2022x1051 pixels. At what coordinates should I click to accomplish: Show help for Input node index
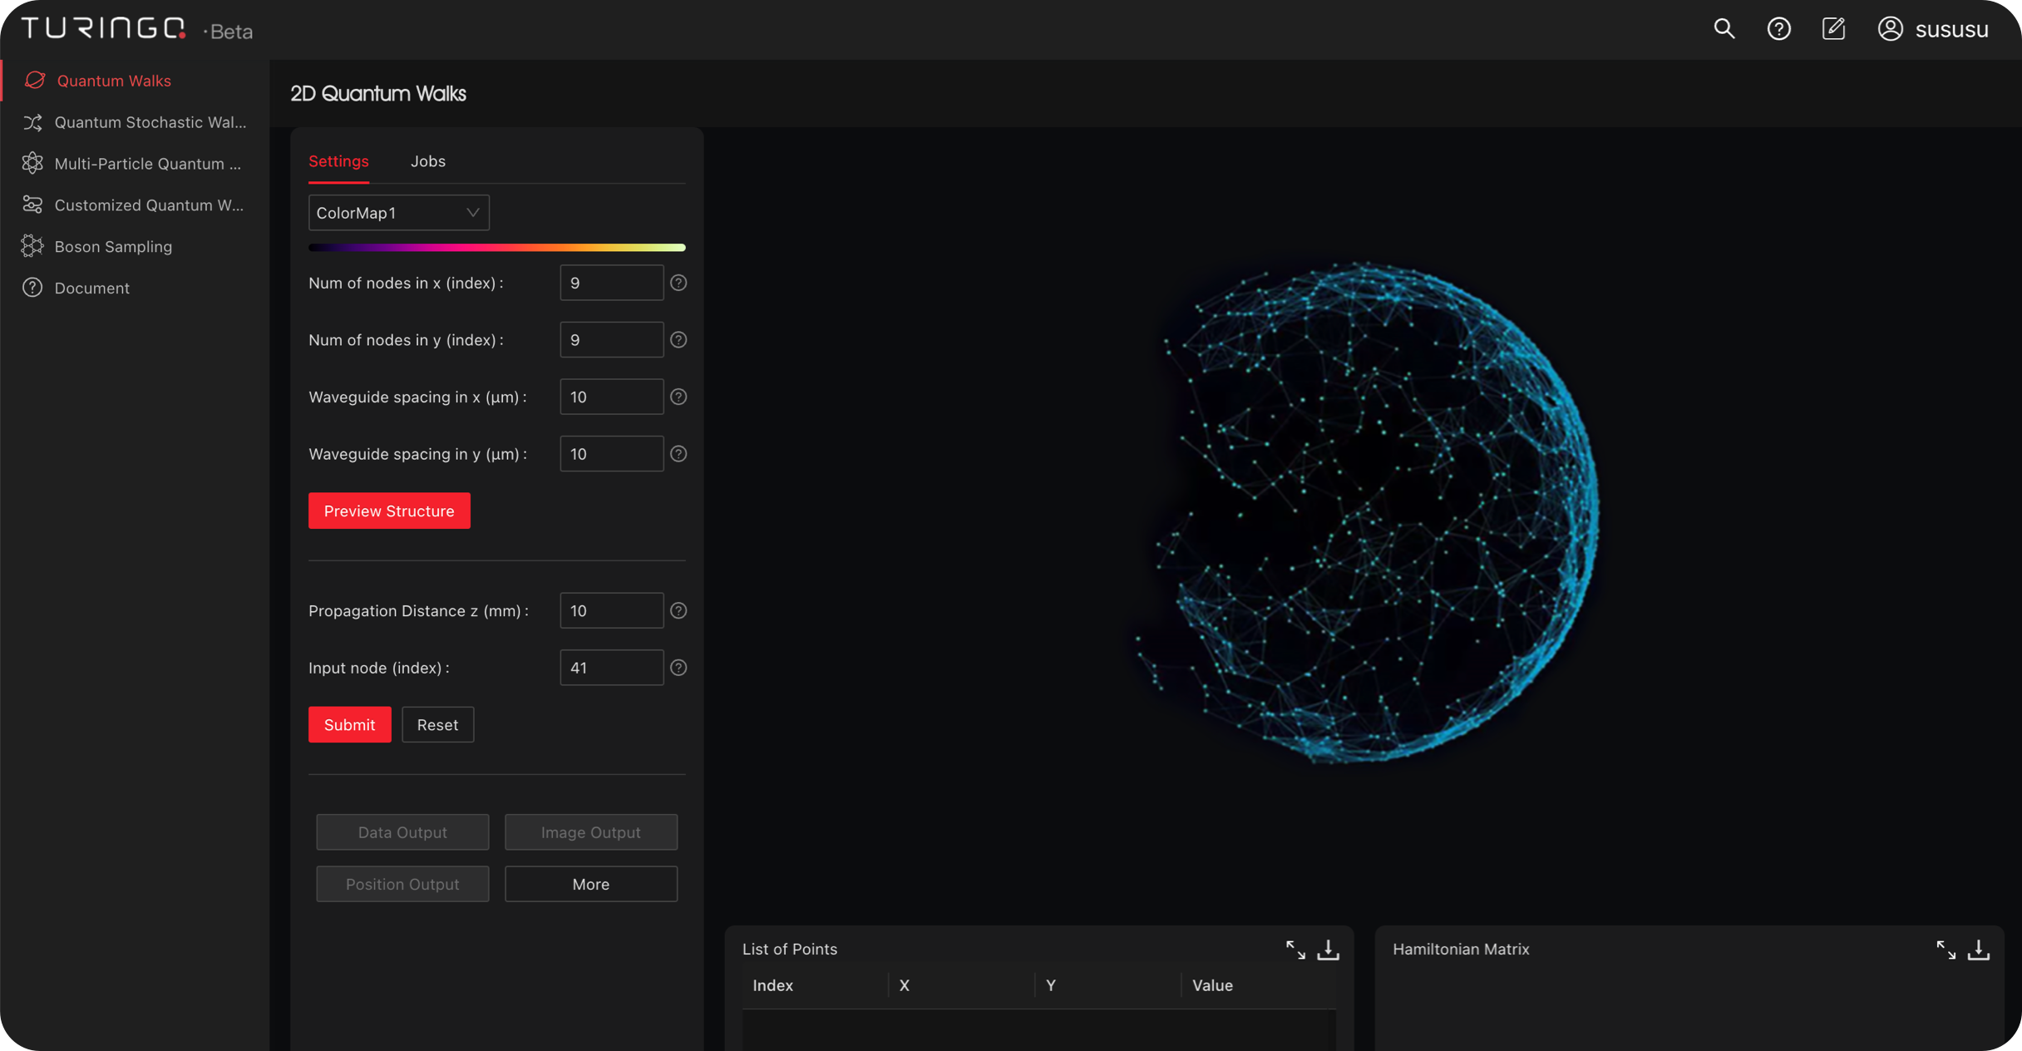click(678, 668)
